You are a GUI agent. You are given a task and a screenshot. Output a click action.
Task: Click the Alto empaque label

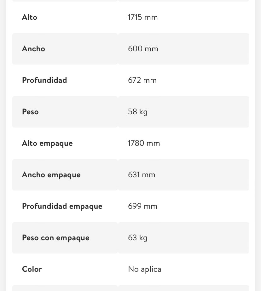[x=47, y=143]
